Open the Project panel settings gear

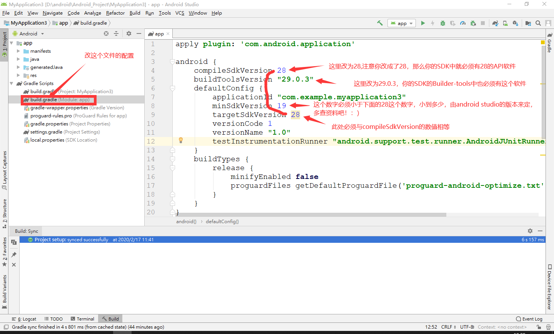pyautogui.click(x=129, y=33)
